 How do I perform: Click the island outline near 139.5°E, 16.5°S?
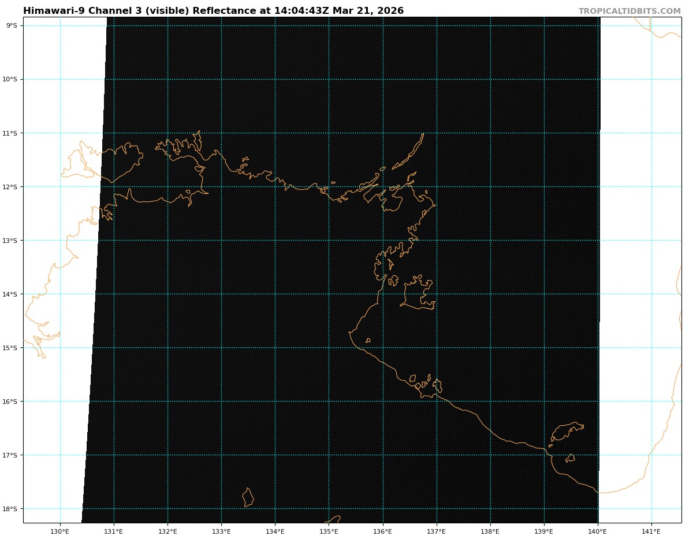click(566, 430)
